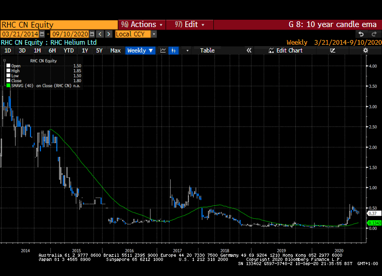Click the start date 03/21/2014 field
Screen dimensions: 382x276
(x=20, y=34)
